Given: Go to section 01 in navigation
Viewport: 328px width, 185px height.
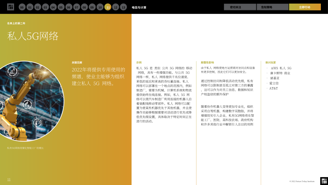Looking at the screenshot, I should (x=30, y=7).
